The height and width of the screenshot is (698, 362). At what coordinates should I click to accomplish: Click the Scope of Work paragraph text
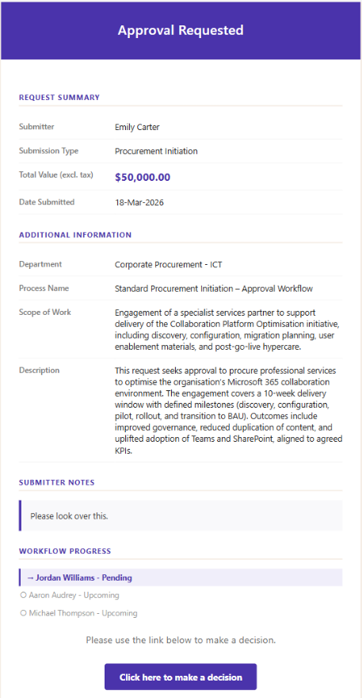[227, 330]
